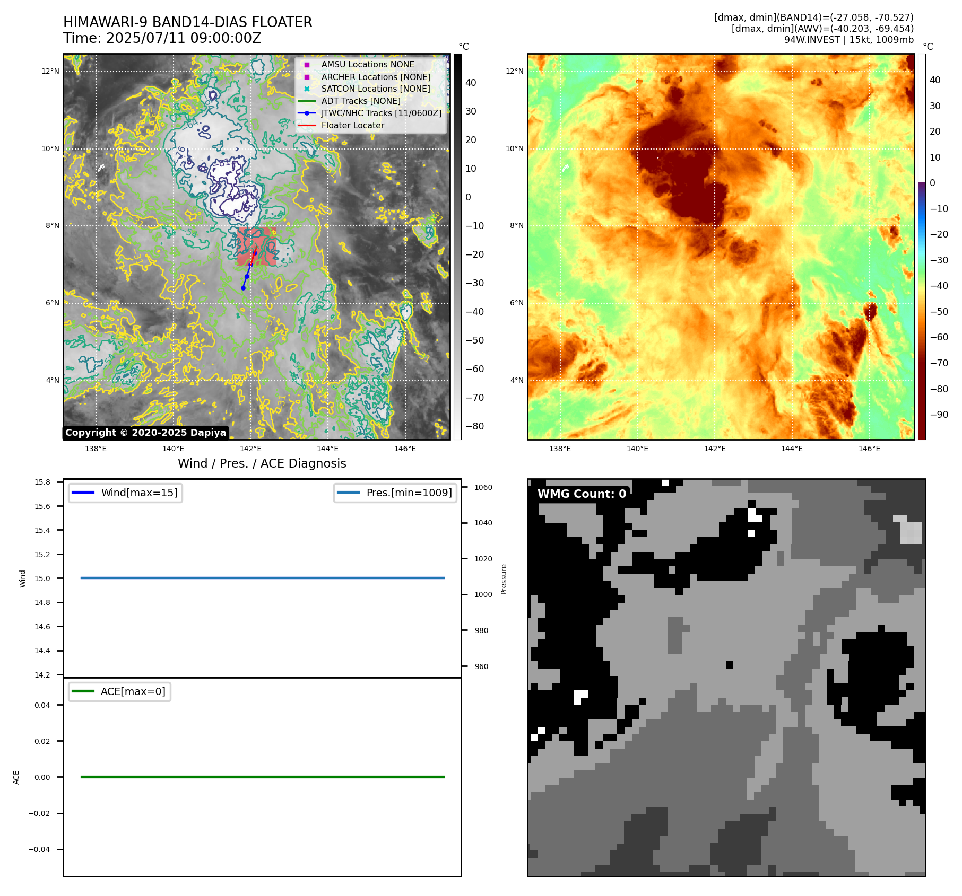Click the SATCON Locations cyan x marker
This screenshot has width=962, height=896.
coord(307,89)
